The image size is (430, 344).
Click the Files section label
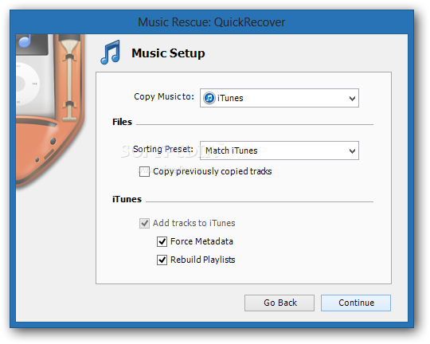click(x=122, y=122)
